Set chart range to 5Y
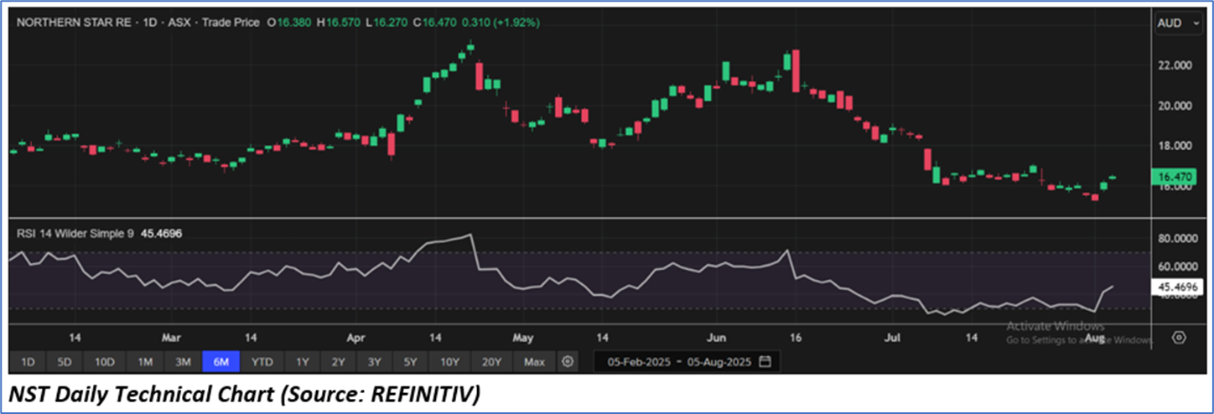This screenshot has width=1214, height=414. [409, 362]
